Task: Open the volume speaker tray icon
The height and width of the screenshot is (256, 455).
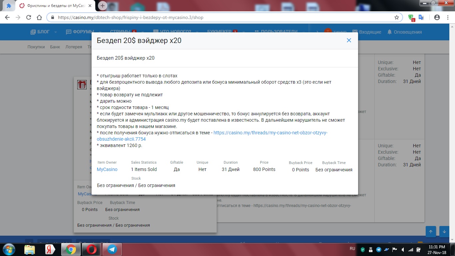Action: click(x=403, y=249)
